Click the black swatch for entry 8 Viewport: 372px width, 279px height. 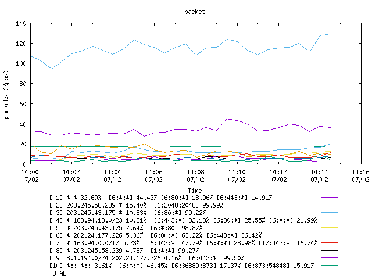pyautogui.click(x=330, y=251)
